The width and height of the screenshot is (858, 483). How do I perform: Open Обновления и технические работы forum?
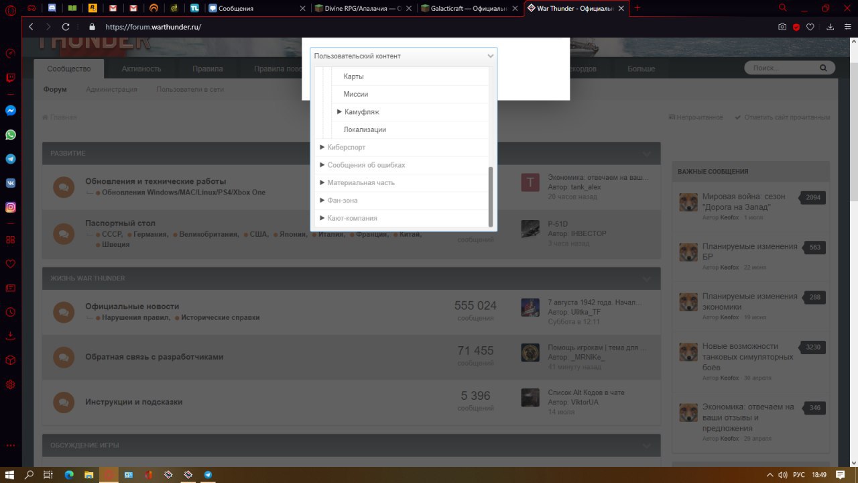156,181
